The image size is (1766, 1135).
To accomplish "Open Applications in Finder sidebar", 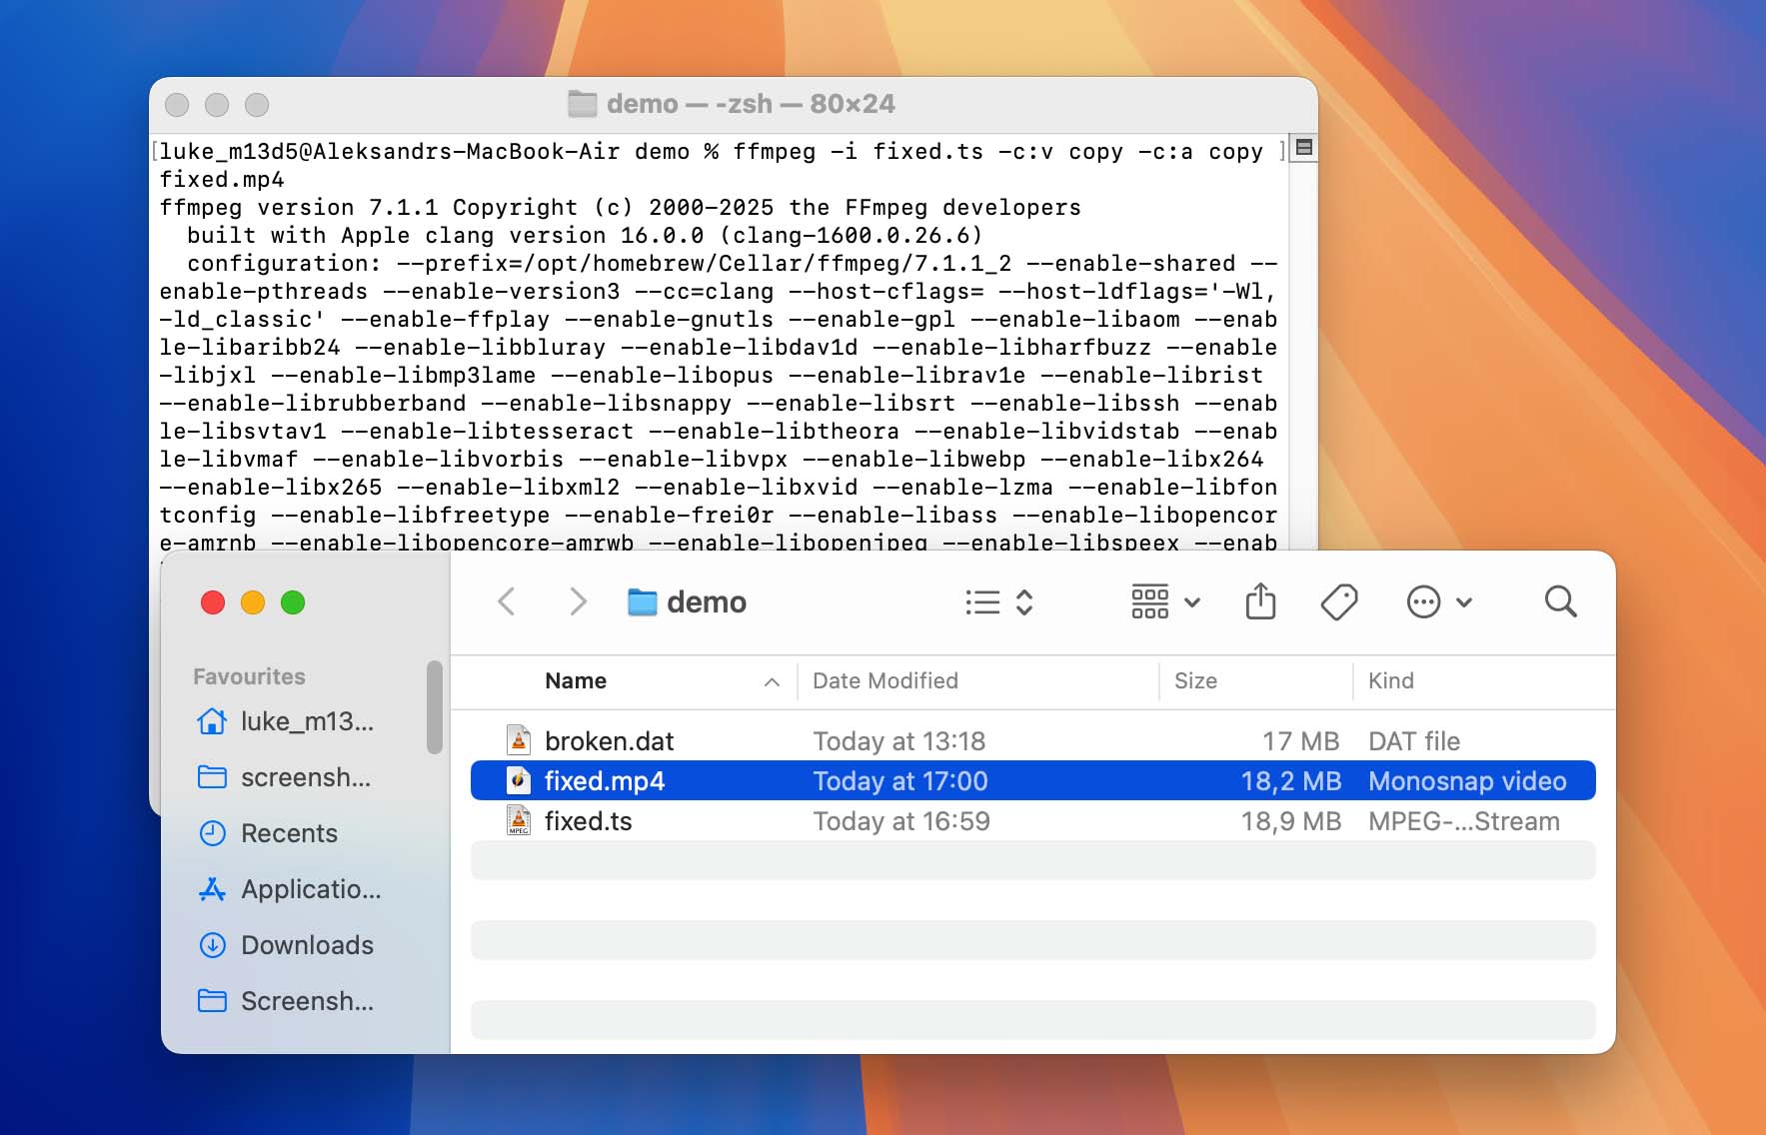I will 311,889.
